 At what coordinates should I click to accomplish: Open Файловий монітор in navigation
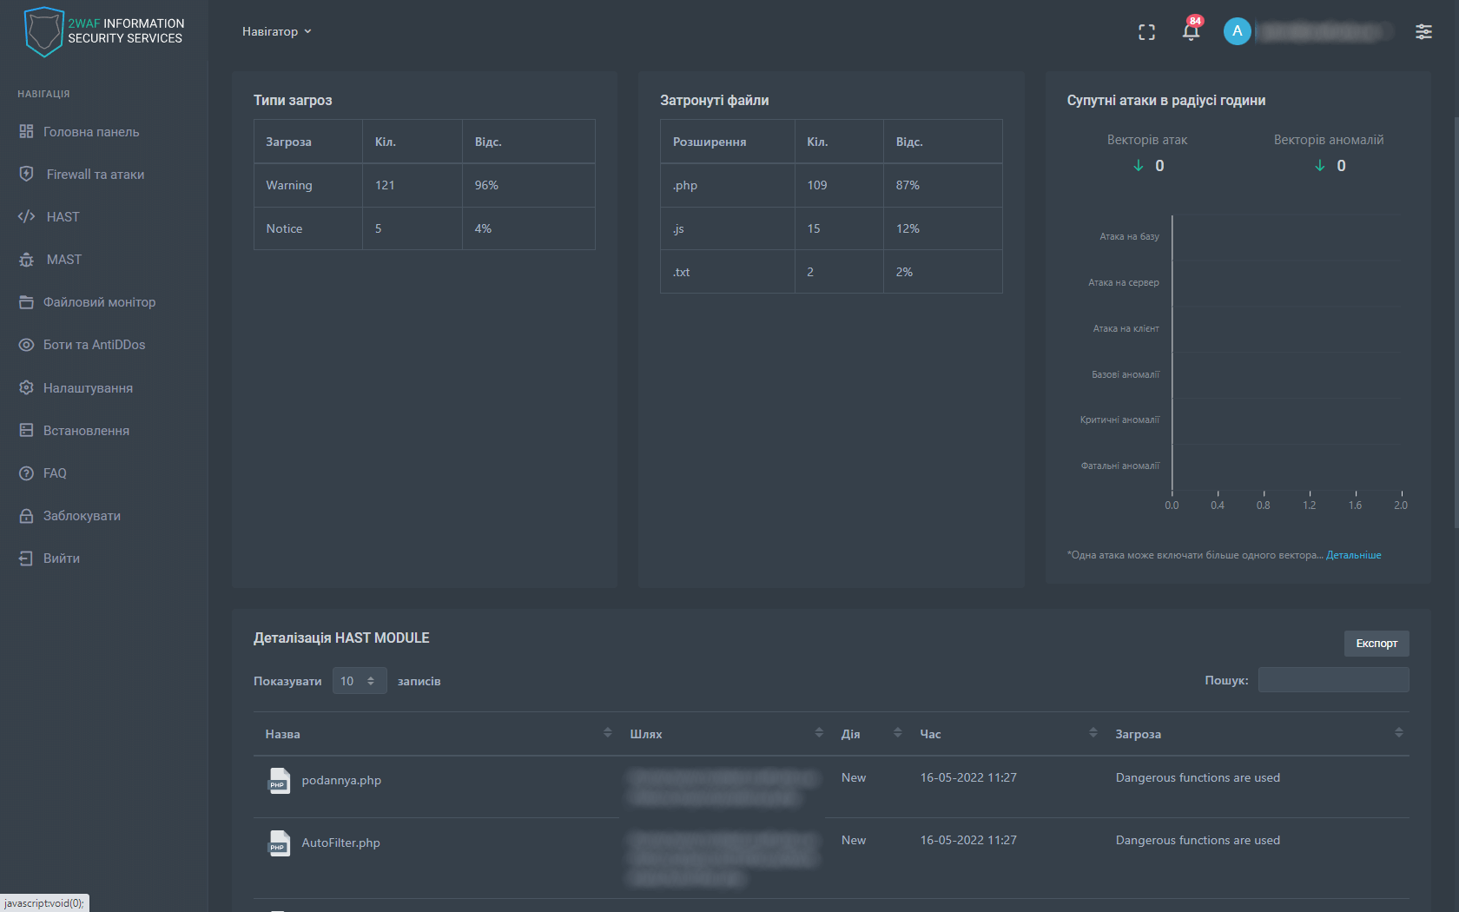[99, 301]
